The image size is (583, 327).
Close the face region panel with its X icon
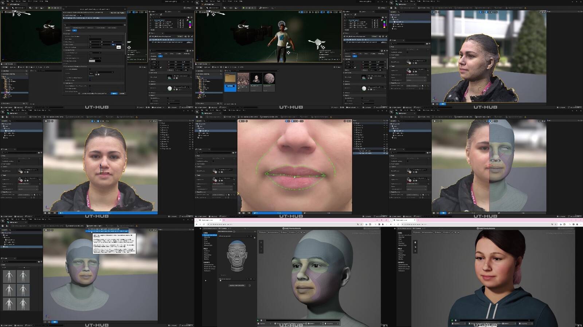point(254,231)
